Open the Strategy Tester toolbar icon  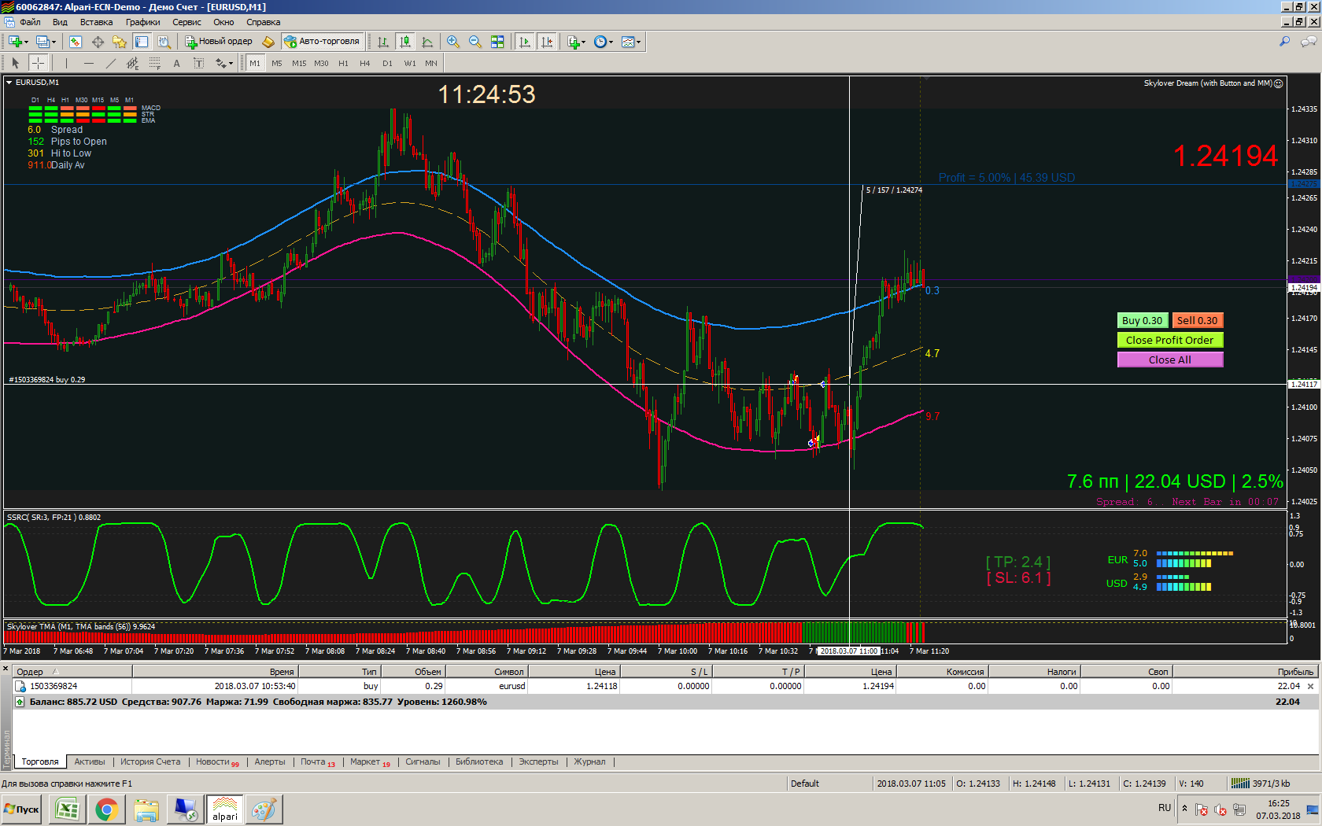[164, 42]
